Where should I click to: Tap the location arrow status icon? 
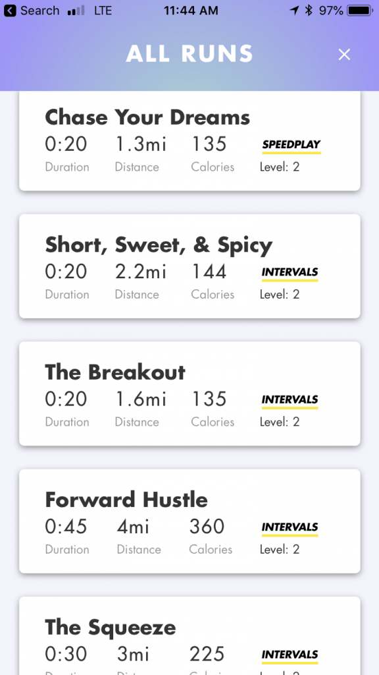pos(294,11)
